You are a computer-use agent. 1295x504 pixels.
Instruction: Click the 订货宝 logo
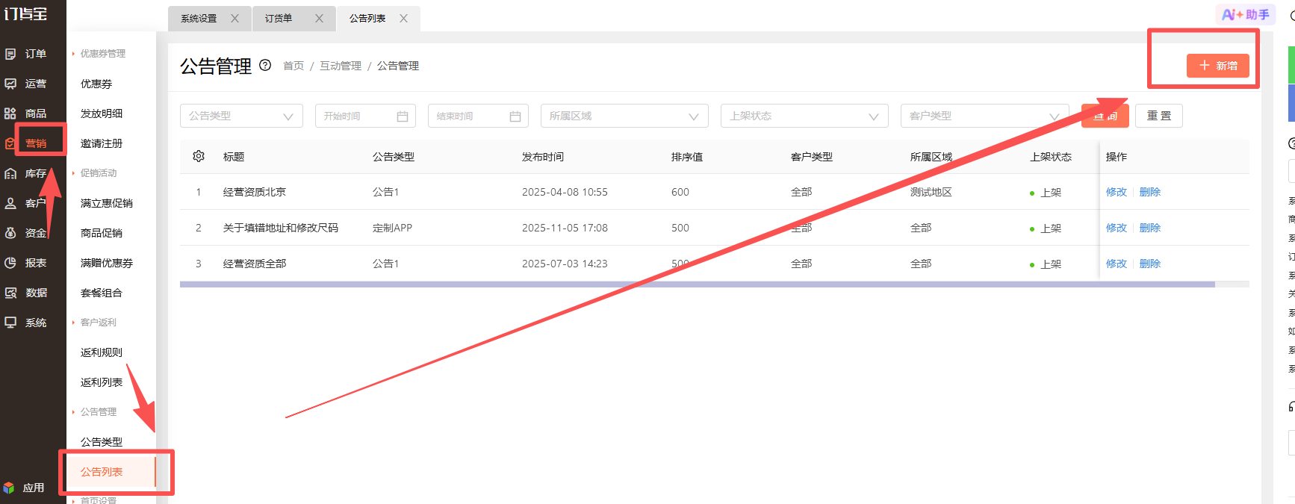pos(25,13)
